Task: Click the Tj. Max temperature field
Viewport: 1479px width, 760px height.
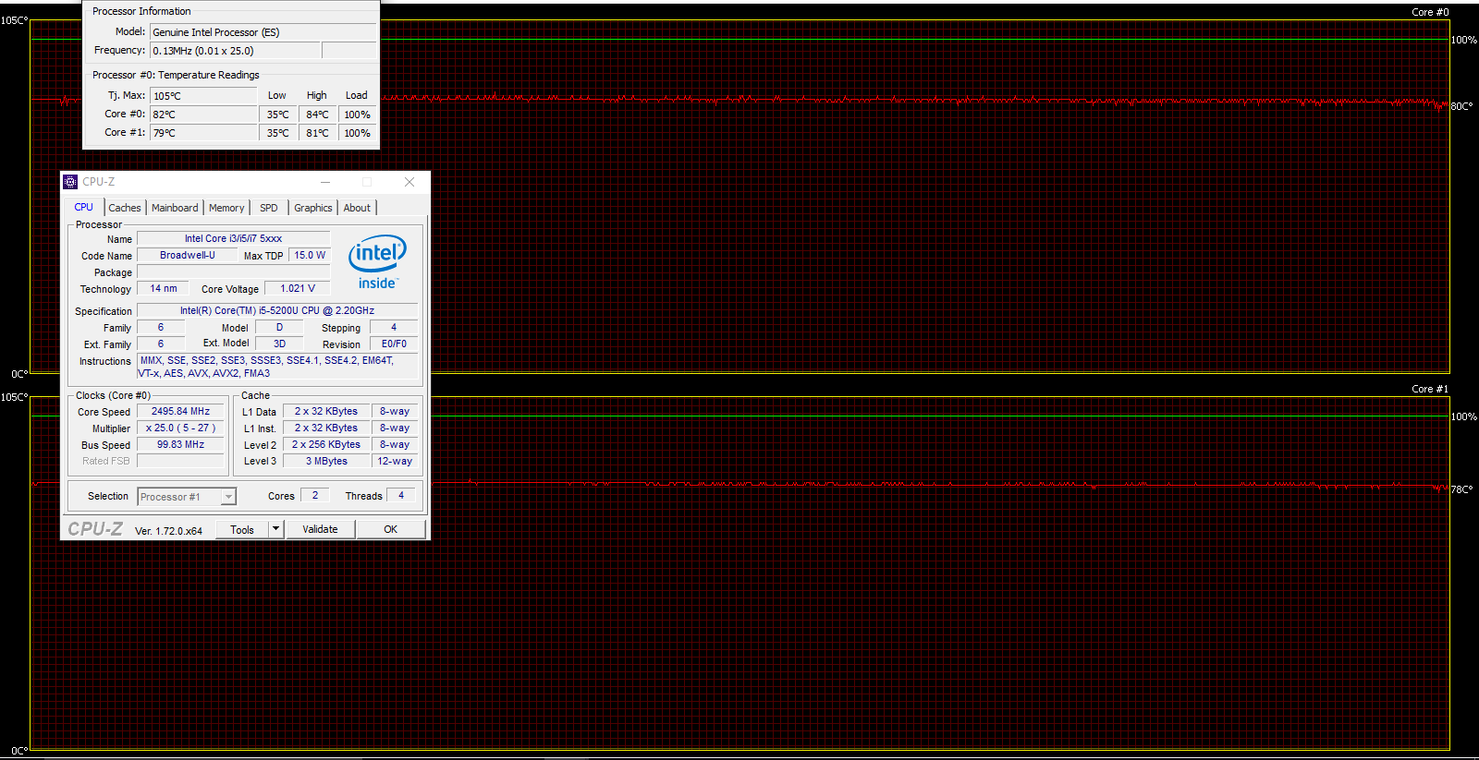Action: (203, 96)
